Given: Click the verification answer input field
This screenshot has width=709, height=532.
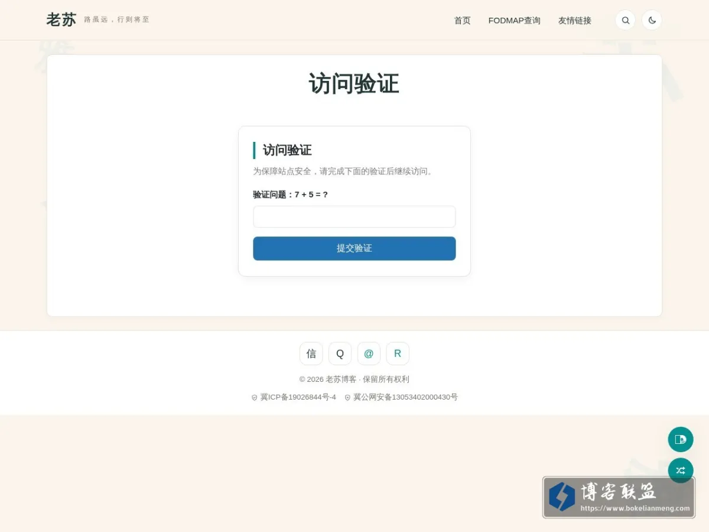Looking at the screenshot, I should point(354,216).
